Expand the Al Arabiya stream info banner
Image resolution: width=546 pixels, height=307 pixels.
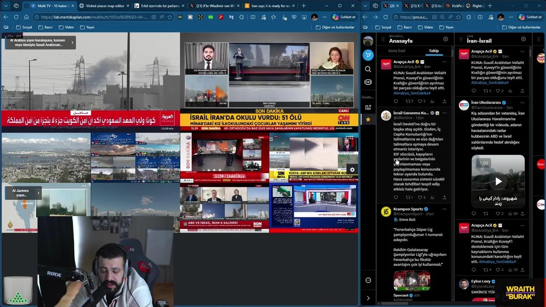(72, 42)
